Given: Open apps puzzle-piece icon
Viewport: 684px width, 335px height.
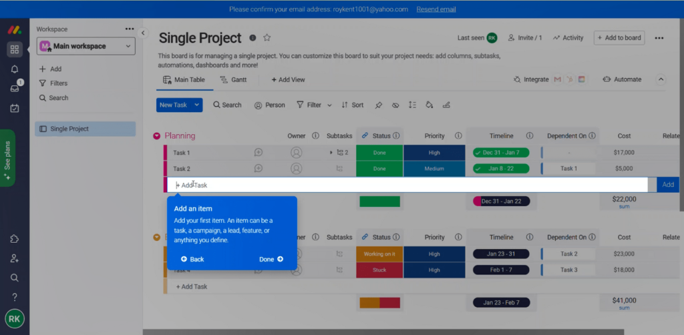Looking at the screenshot, I should pyautogui.click(x=15, y=239).
